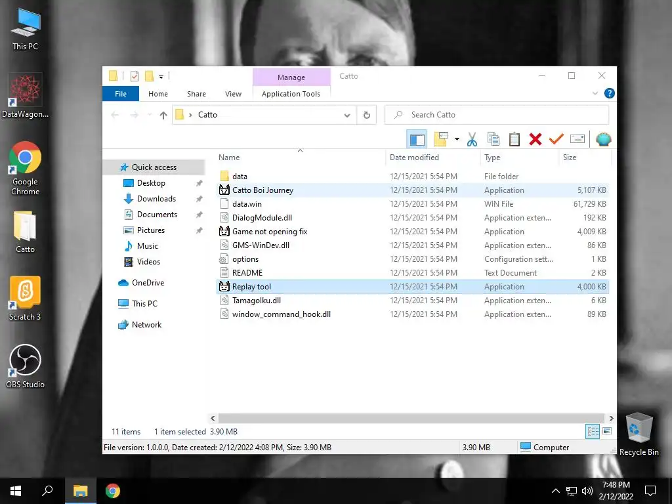Select Videos in navigation pane
672x504 pixels.
[x=148, y=262]
